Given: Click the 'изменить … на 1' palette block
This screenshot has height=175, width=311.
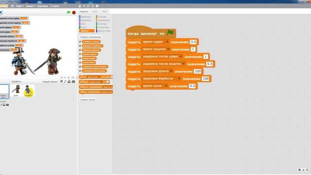Looking at the screenshot, I should pos(94,82).
